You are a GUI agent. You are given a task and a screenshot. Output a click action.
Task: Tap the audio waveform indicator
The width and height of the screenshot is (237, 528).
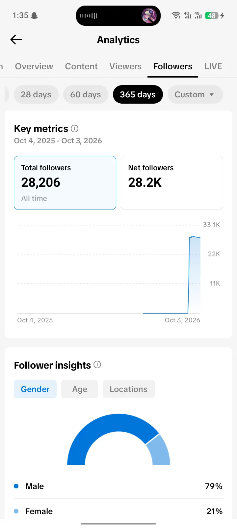click(x=89, y=16)
